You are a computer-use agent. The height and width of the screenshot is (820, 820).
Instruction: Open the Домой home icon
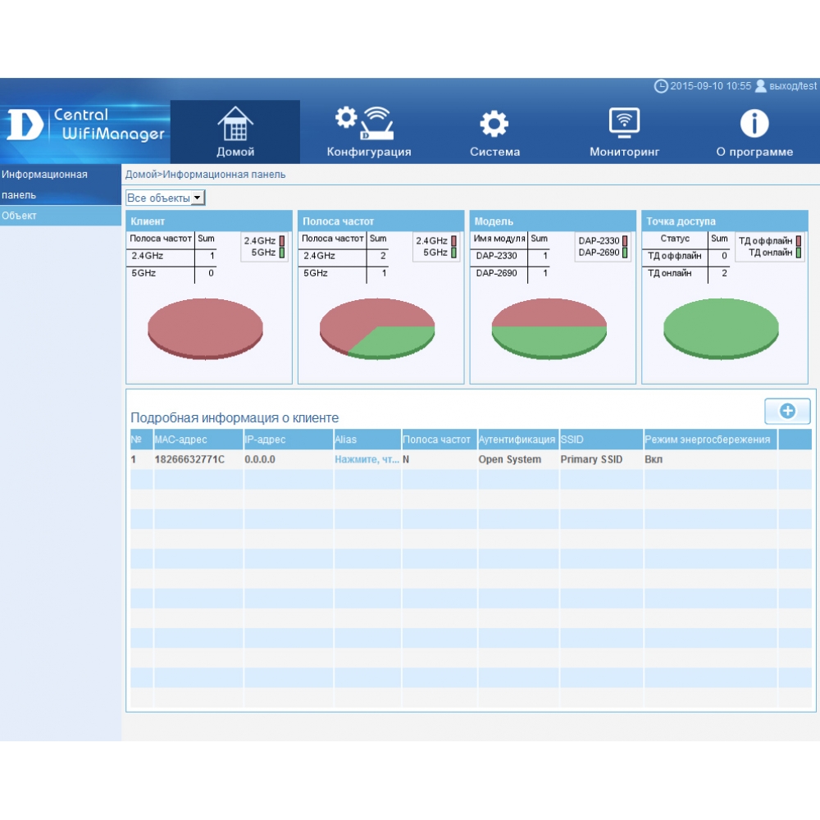coord(235,124)
